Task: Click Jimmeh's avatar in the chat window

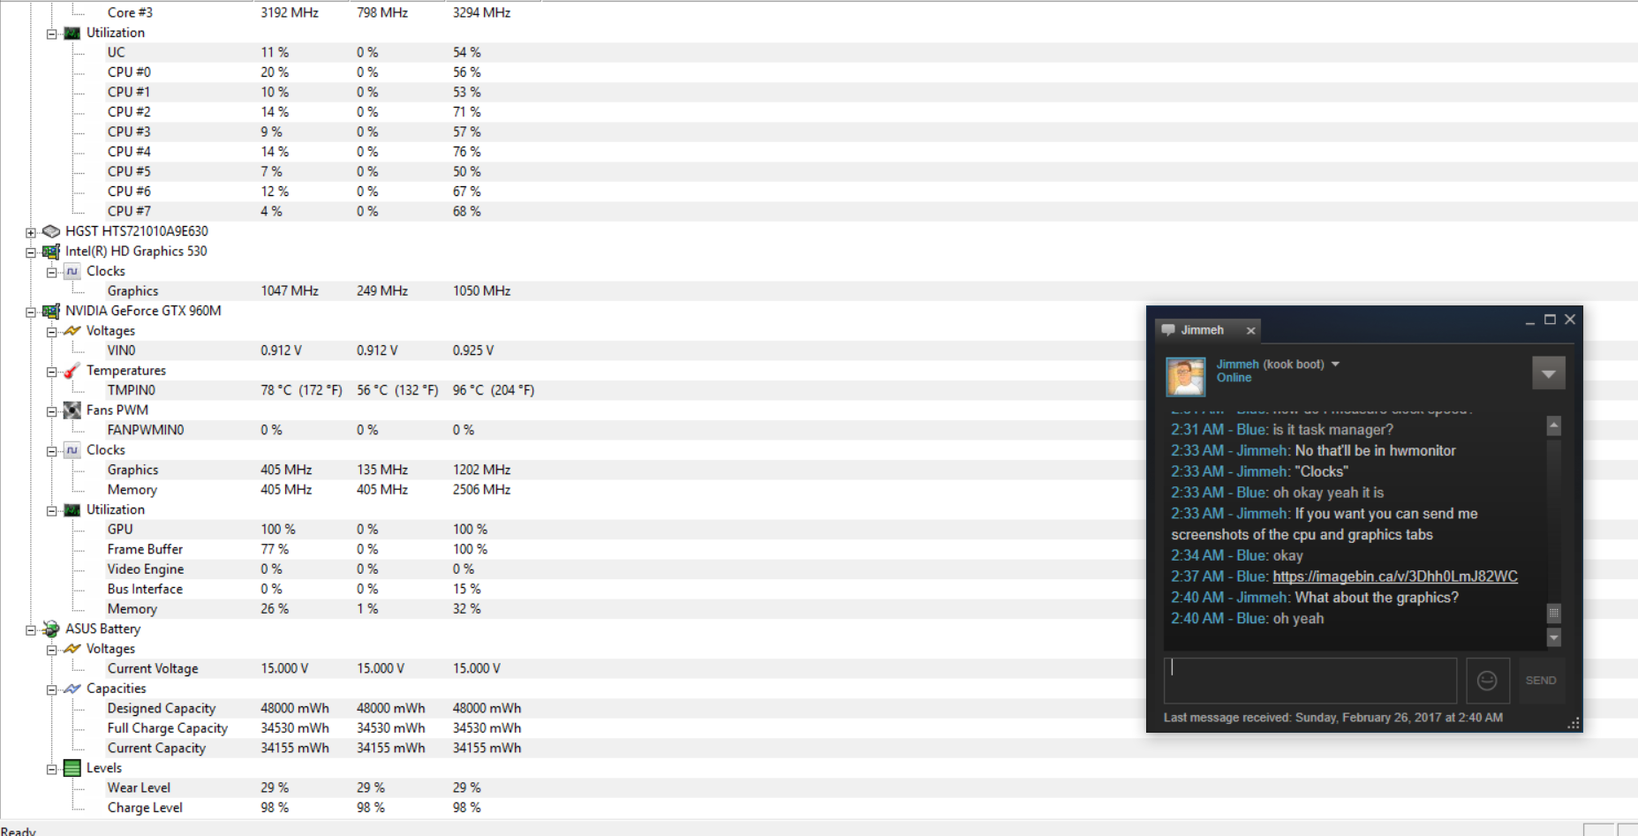Action: point(1185,377)
